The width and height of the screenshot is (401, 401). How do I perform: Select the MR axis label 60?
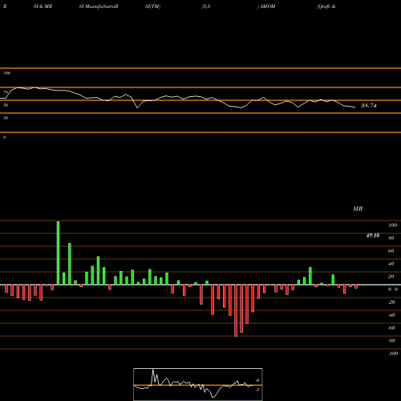pos(391,251)
